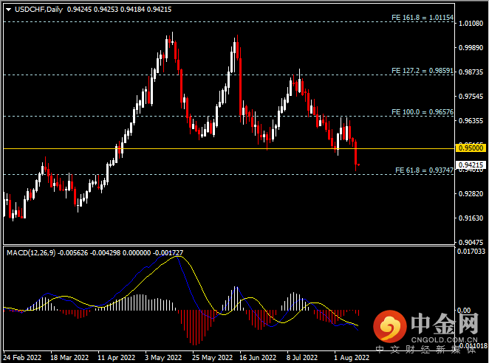Click the 3 May 2022 date label
The height and width of the screenshot is (363, 489).
point(163,357)
